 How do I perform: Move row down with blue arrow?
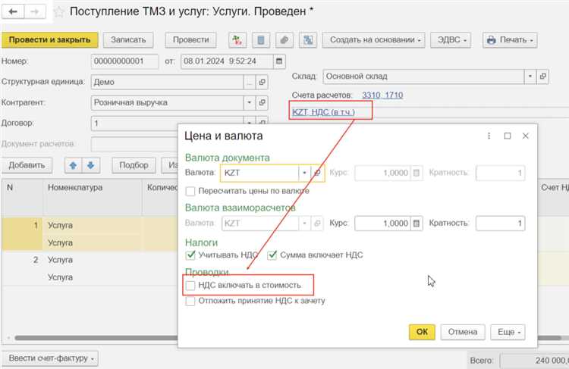tap(90, 165)
